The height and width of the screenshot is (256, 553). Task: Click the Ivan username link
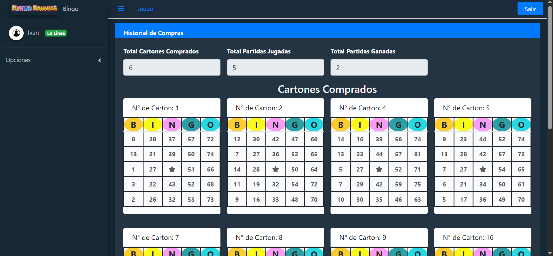33,33
